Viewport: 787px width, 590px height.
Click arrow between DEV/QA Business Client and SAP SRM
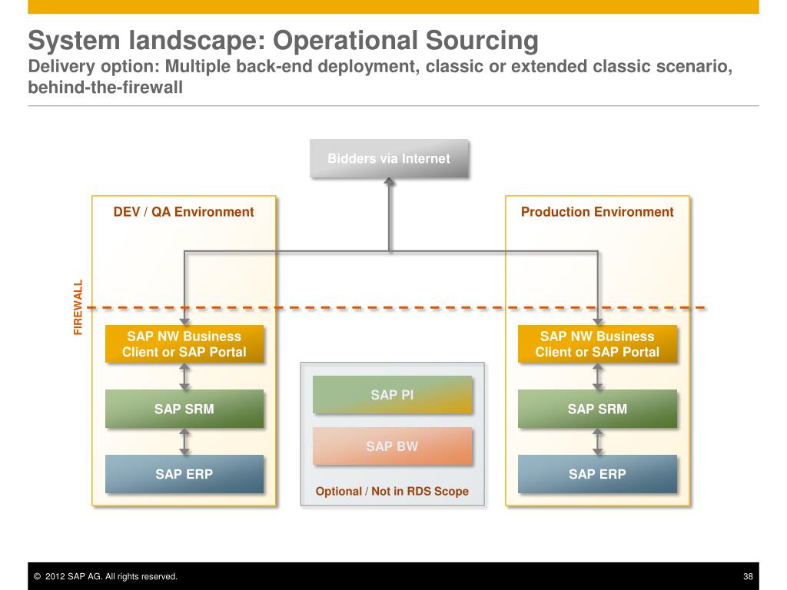184,376
